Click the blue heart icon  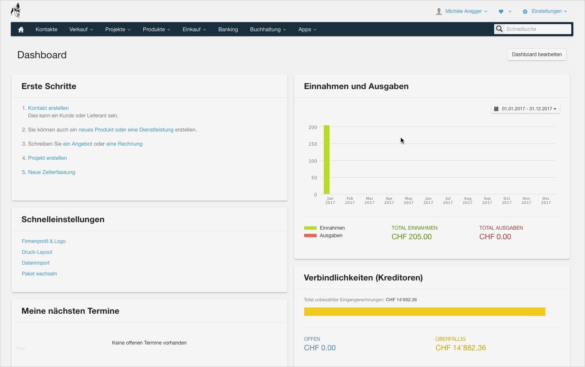[501, 12]
